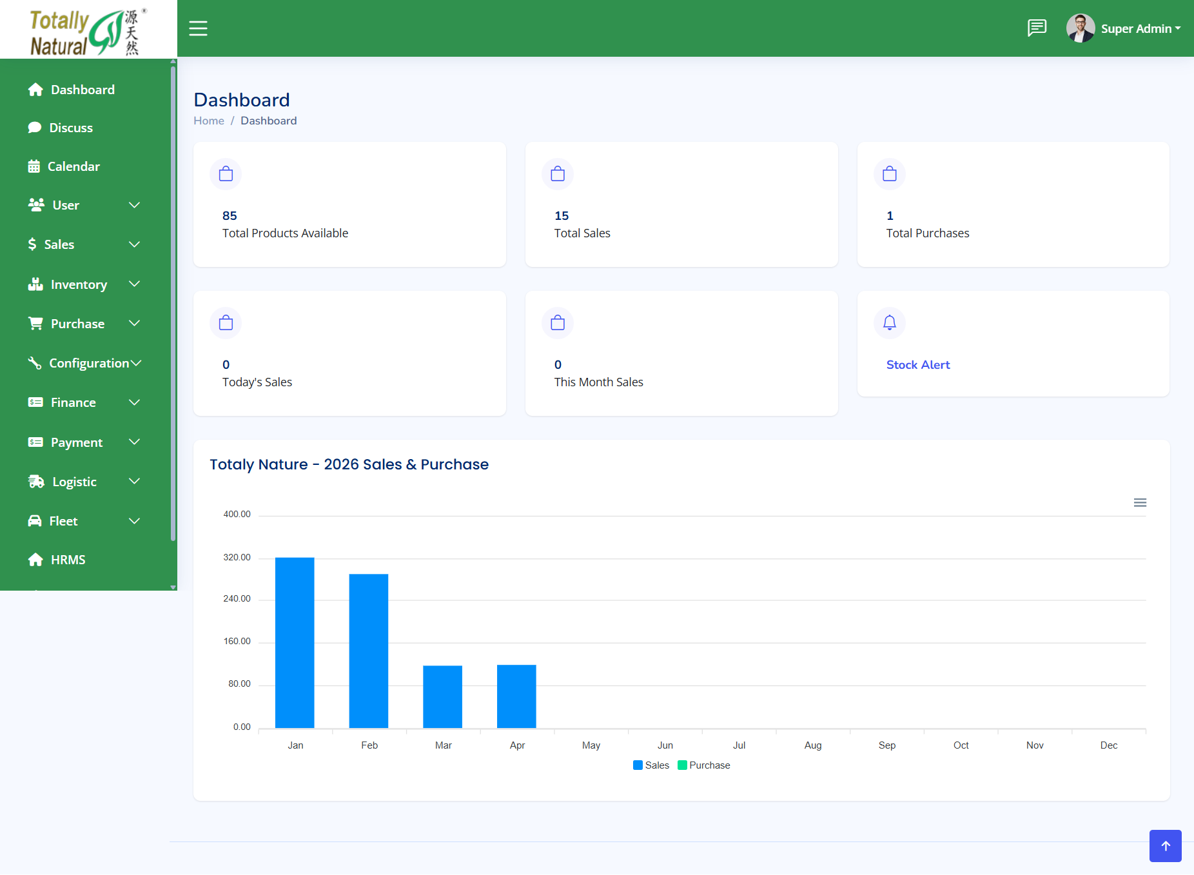Viewport: 1194px width, 875px height.
Task: Click the 2026 Sales & Purchase chart title
Action: tap(349, 464)
